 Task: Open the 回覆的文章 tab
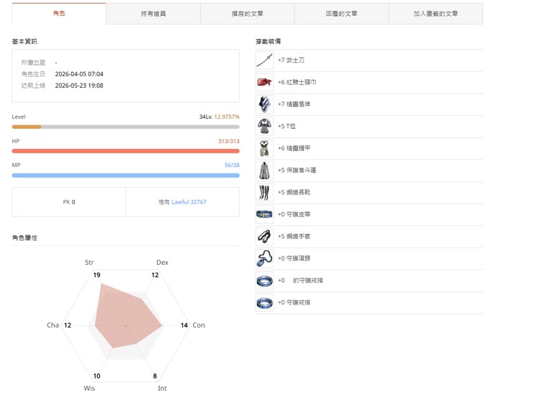pos(341,14)
